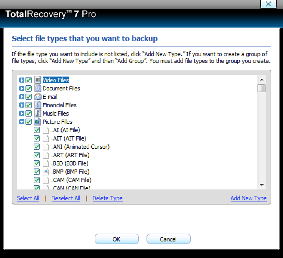Select the Financial Files row label
This screenshot has height=258, width=283.
(x=60, y=105)
